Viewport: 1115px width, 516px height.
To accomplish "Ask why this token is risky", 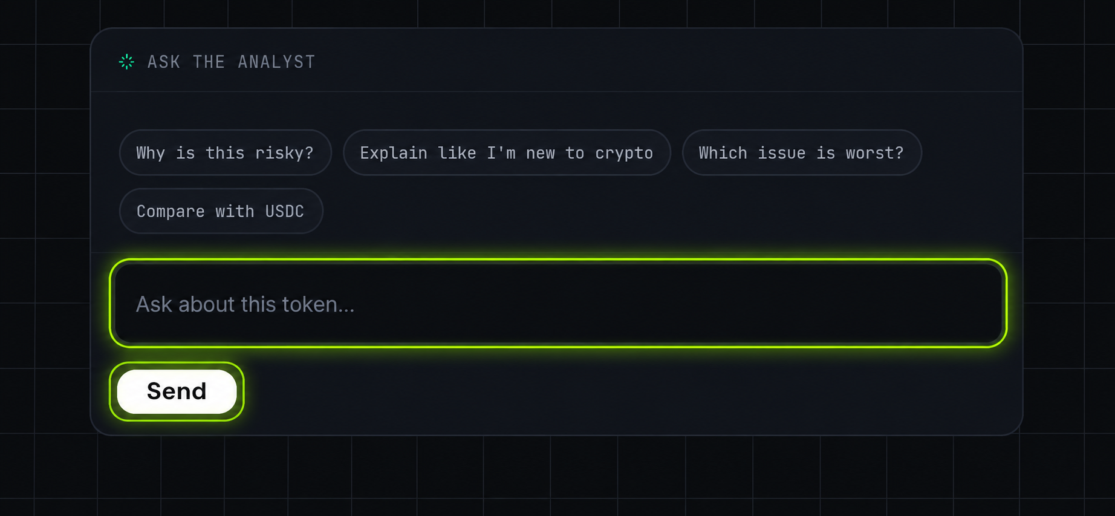I will tap(225, 152).
